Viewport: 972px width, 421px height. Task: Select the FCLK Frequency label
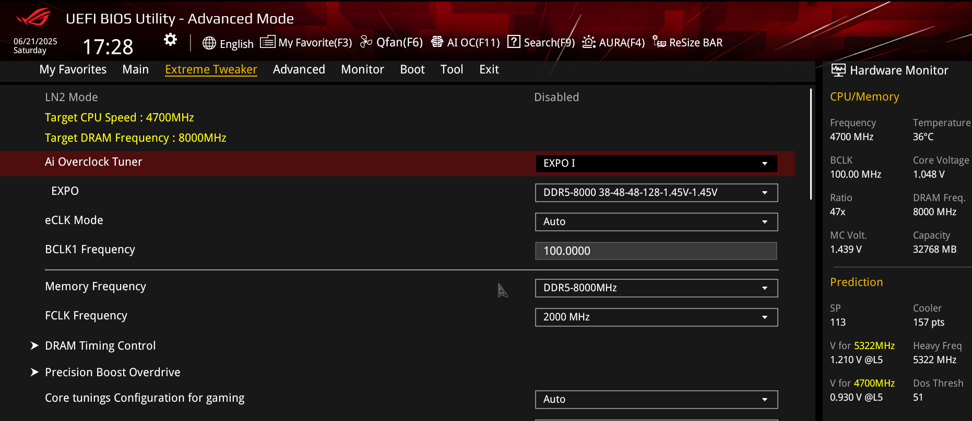pyautogui.click(x=86, y=316)
